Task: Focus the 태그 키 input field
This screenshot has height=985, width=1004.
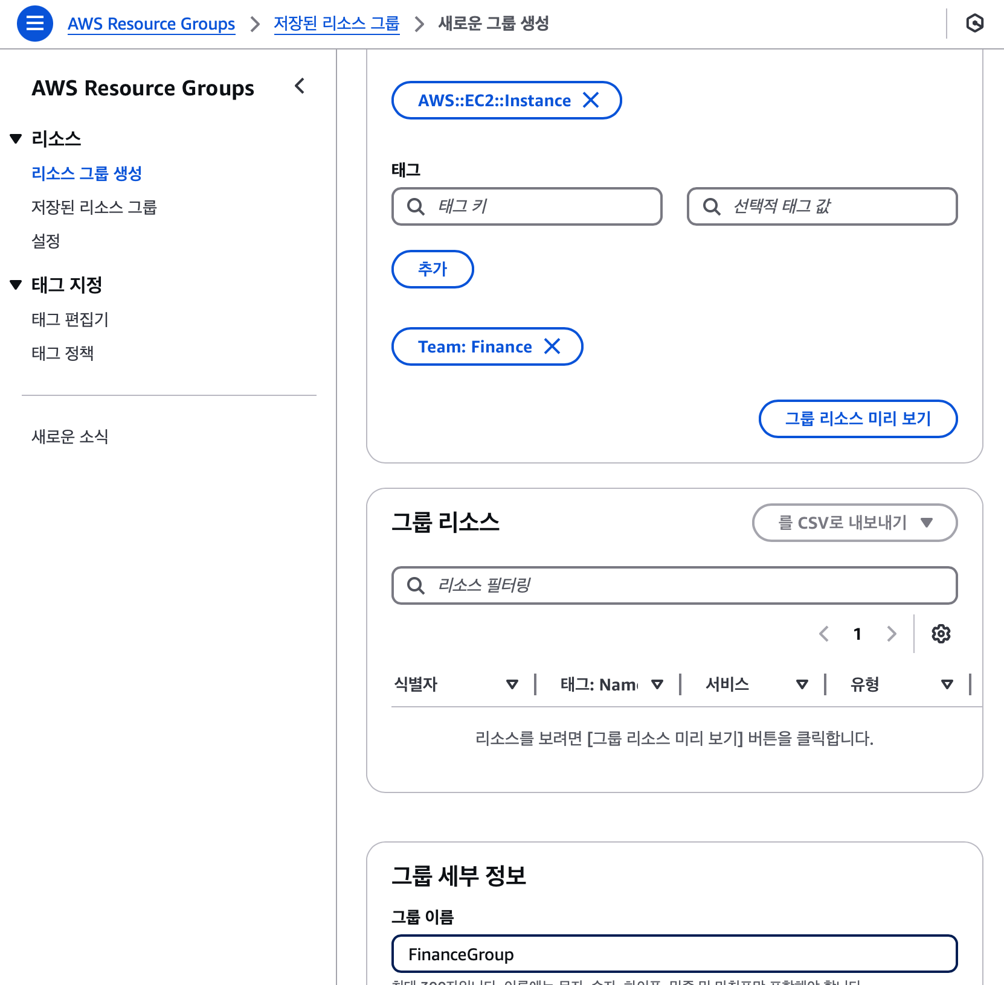Action: 527,206
